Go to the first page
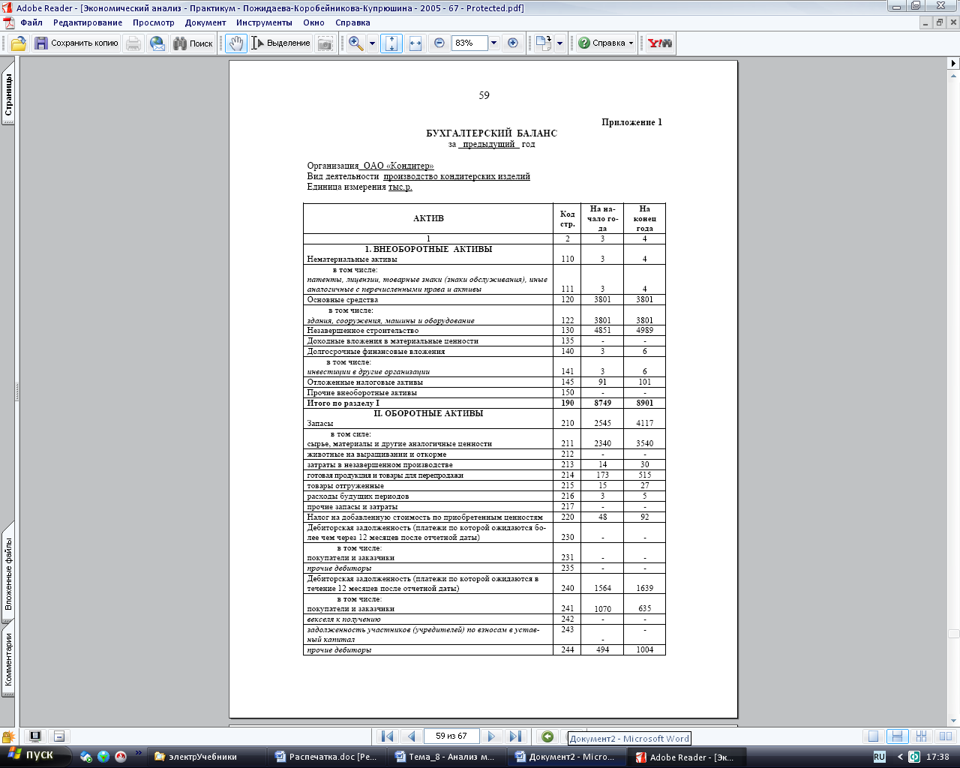Viewport: 960px width, 768px height. click(x=387, y=736)
